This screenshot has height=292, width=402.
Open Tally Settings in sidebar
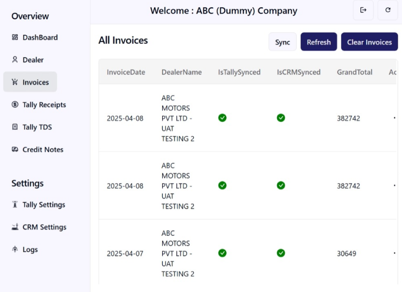tap(43, 204)
